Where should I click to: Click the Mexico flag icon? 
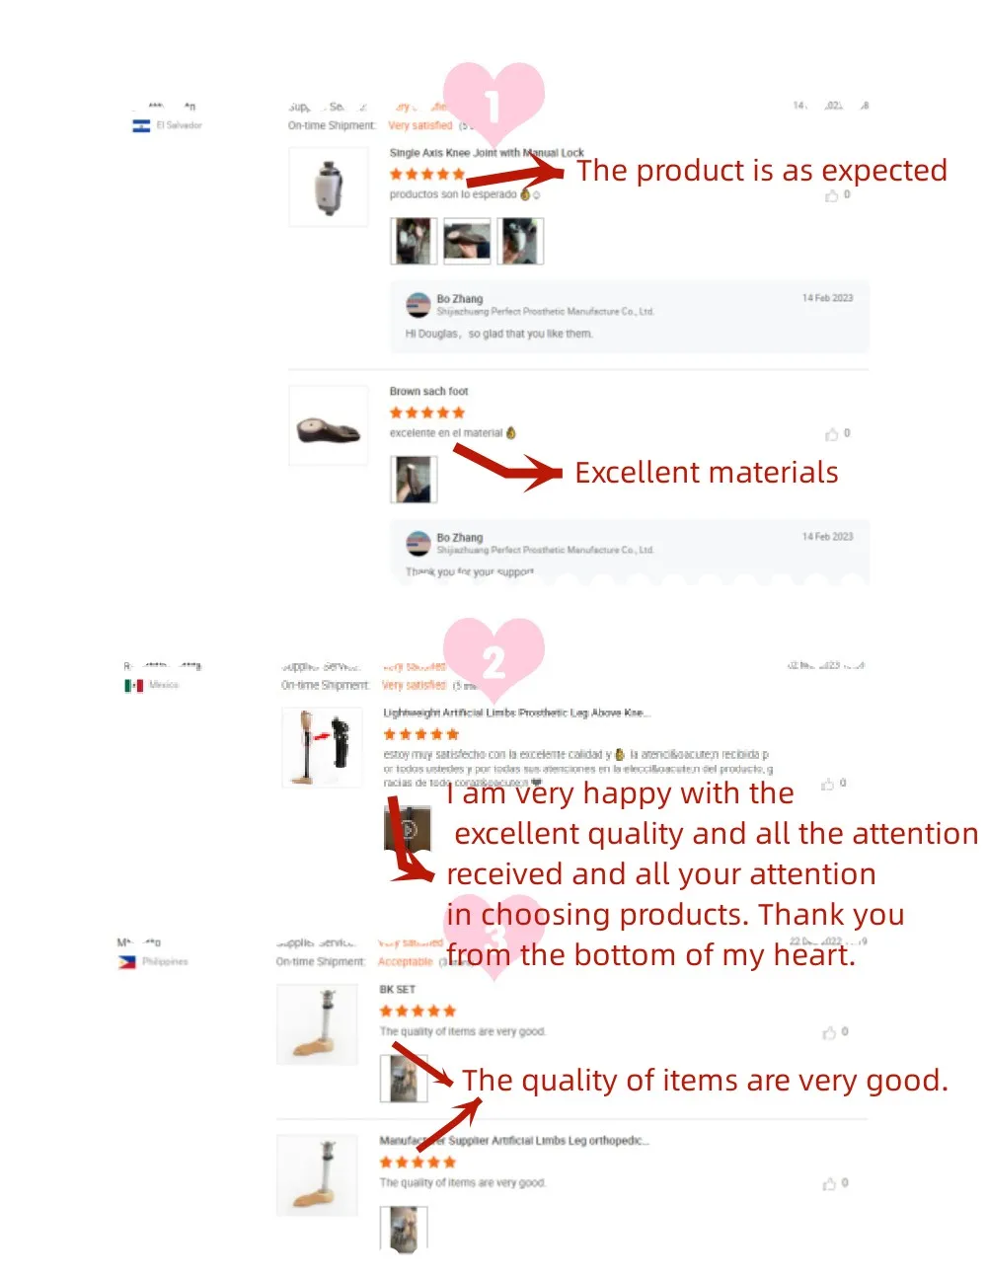134,685
